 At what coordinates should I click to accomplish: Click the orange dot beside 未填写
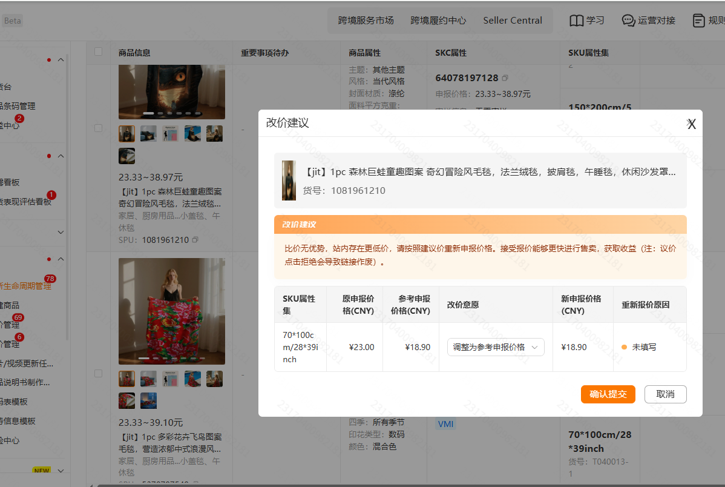click(x=624, y=347)
